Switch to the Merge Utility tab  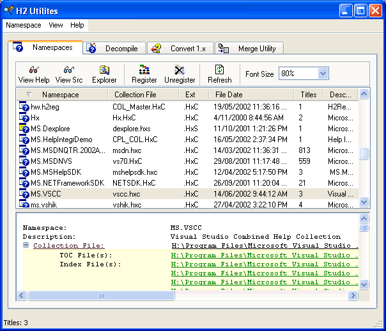[249, 49]
